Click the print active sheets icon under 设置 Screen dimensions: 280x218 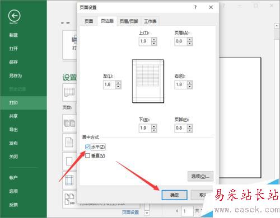(69, 92)
